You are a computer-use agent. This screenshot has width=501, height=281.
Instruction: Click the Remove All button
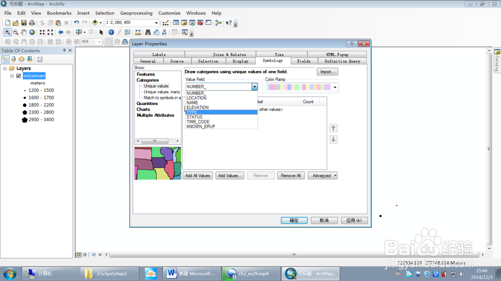click(x=291, y=175)
